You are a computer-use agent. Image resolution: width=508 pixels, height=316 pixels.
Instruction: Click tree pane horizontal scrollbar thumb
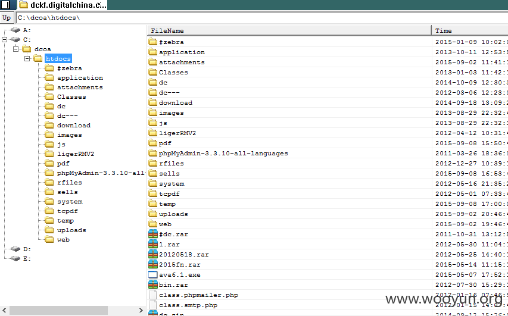pos(58,310)
